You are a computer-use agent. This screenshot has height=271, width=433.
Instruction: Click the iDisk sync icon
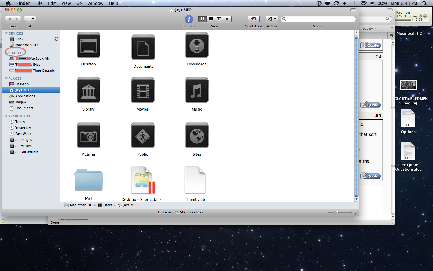56,39
